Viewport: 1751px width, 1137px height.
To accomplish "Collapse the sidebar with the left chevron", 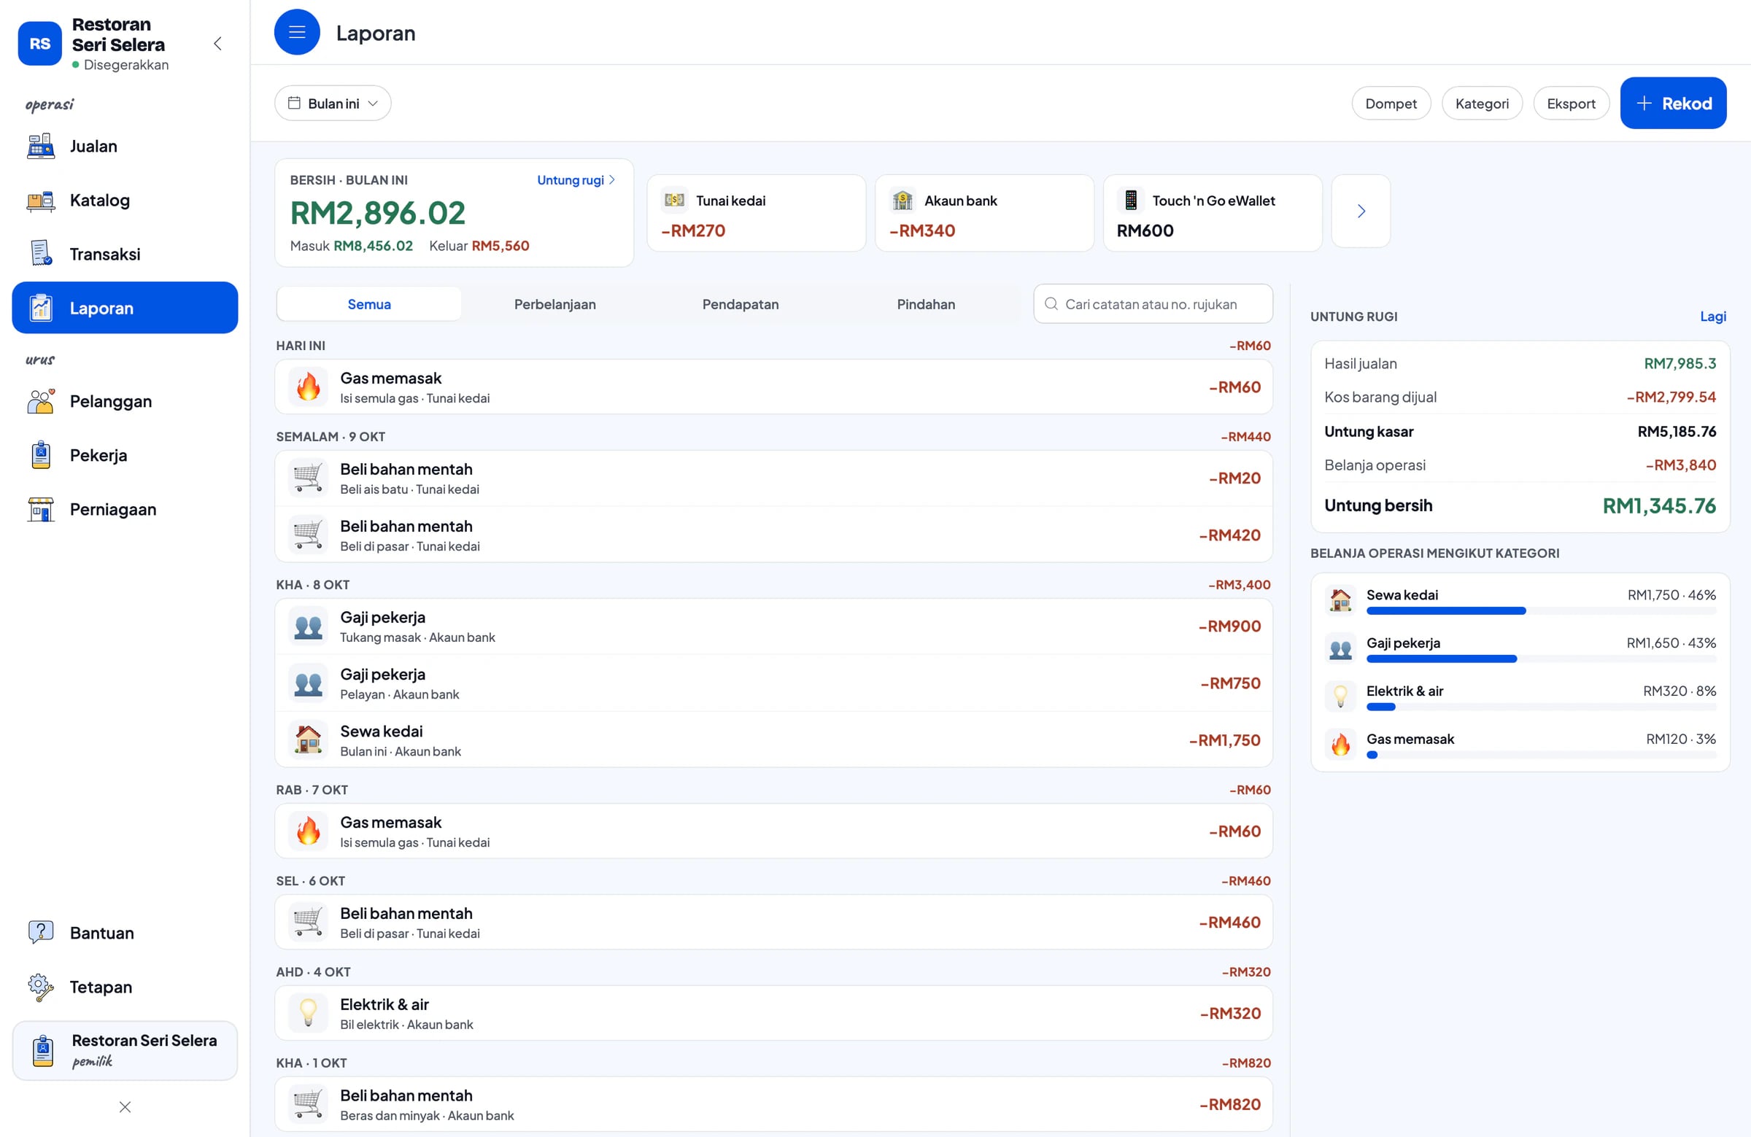I will (x=217, y=43).
